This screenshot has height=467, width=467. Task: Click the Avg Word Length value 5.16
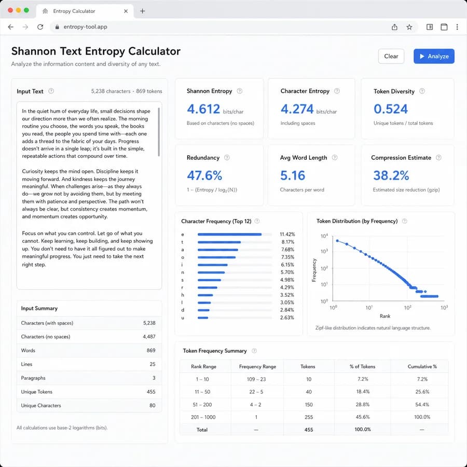tap(293, 175)
